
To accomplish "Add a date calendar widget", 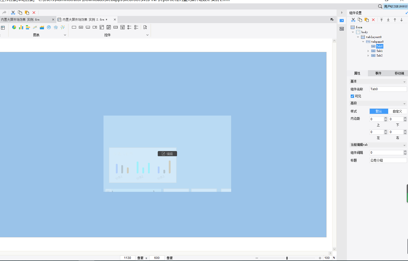I will coord(109,27).
